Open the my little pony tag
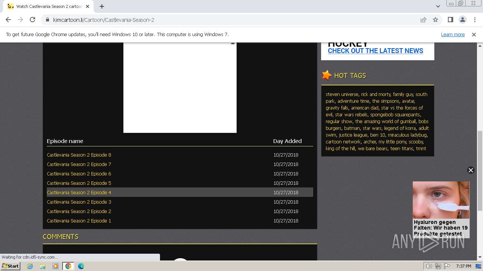The image size is (483, 271). click(x=392, y=142)
